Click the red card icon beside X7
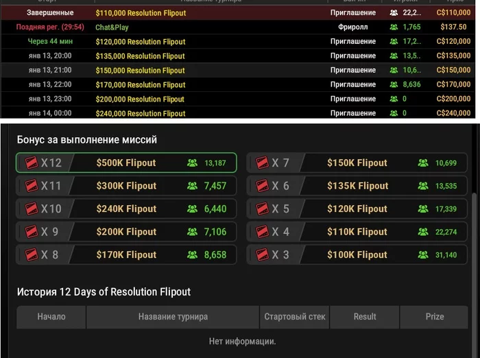The image size is (480, 358). (262, 163)
